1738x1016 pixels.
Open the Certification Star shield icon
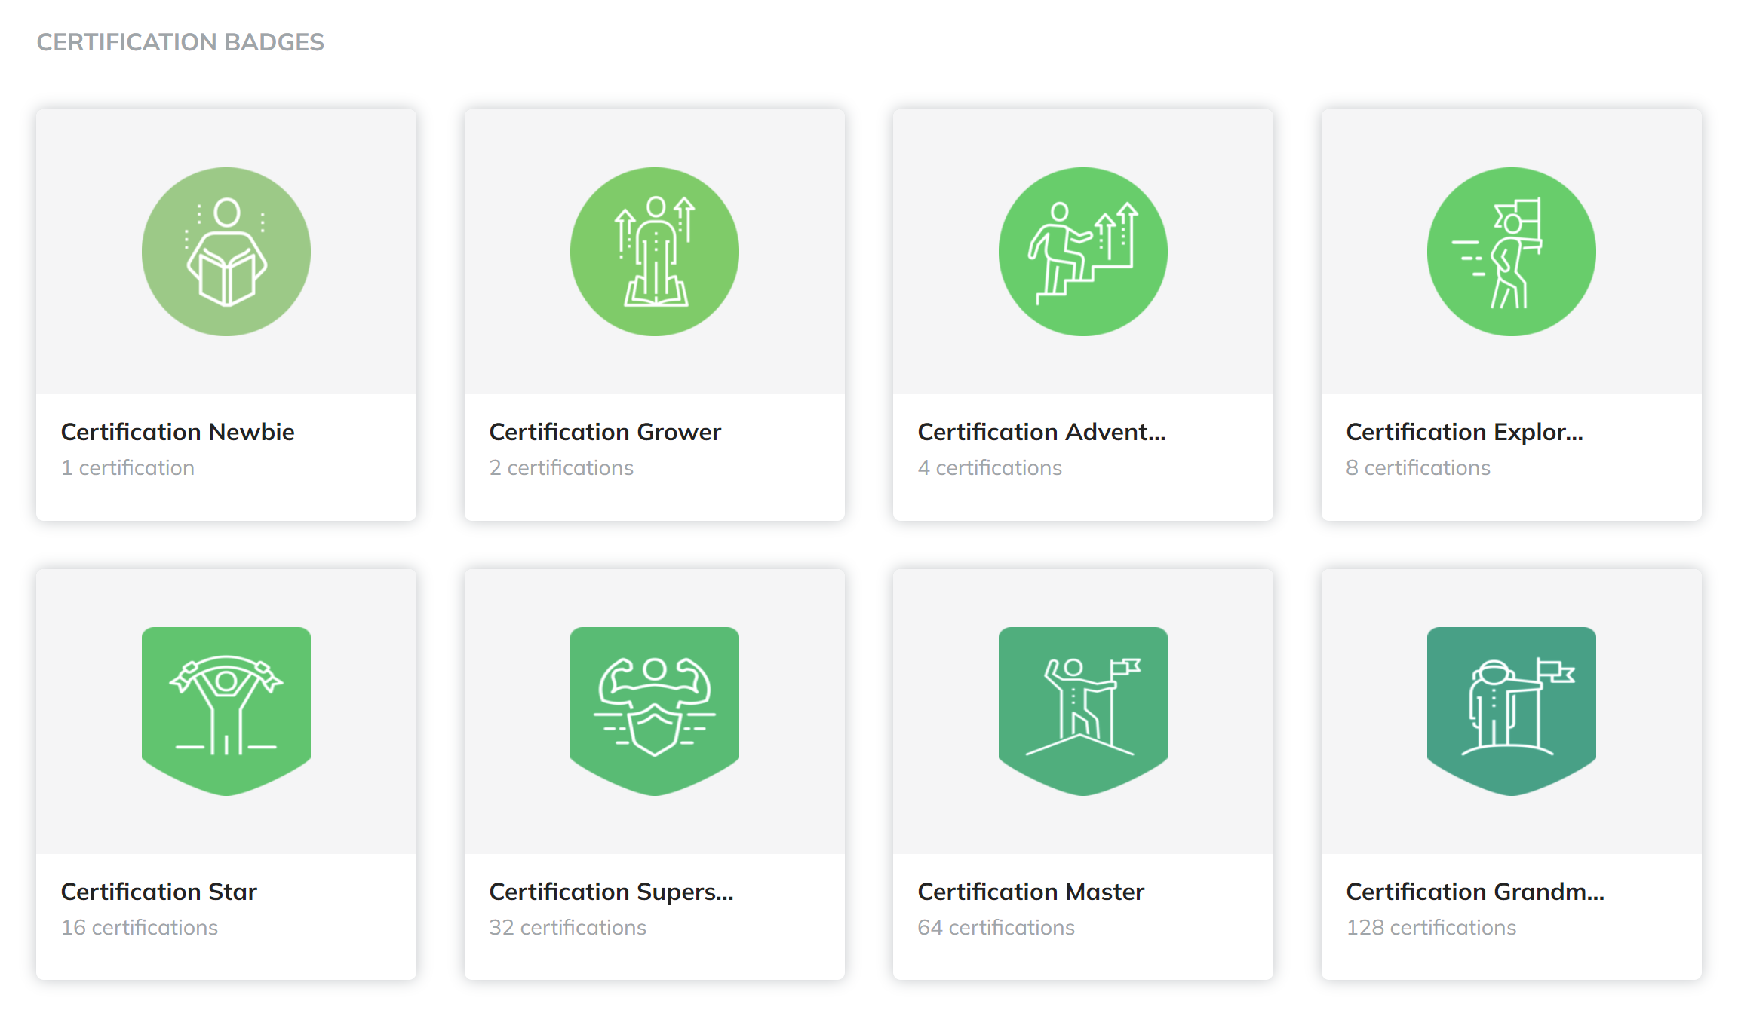click(x=226, y=710)
